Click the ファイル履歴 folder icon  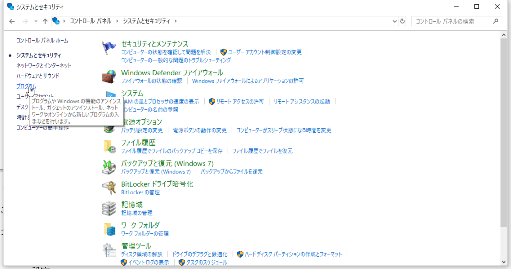click(109, 147)
